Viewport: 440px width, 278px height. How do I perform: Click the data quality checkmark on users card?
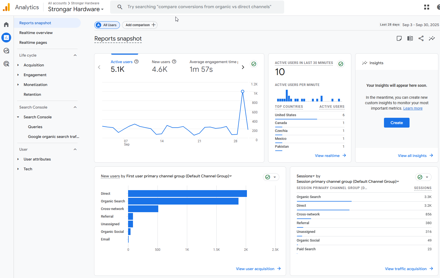point(253,64)
